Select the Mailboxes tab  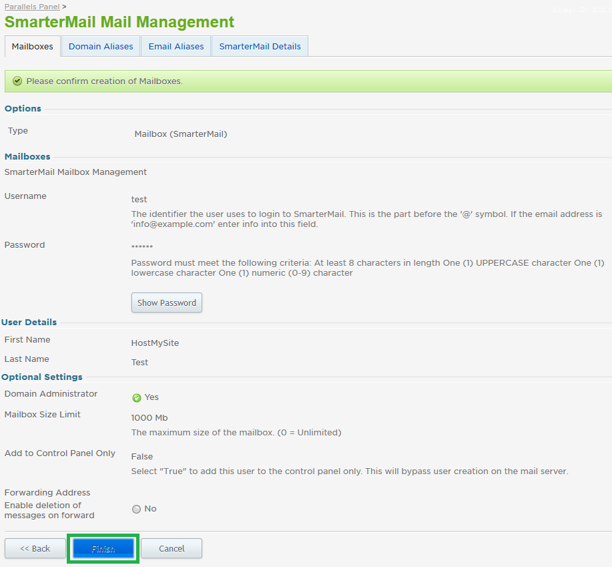click(x=33, y=47)
